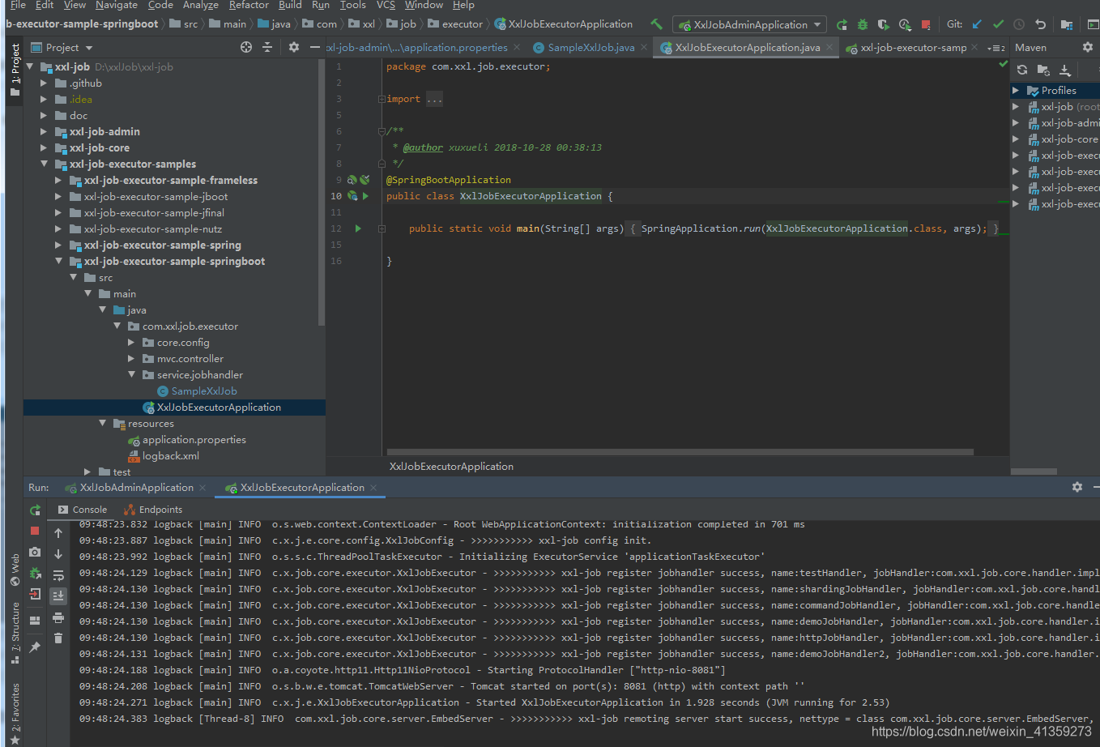Open the VCS menu
The image size is (1100, 747).
386,5
